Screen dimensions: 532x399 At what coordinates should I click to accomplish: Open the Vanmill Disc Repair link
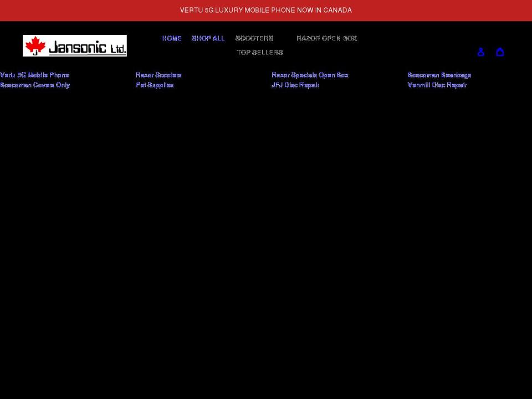tap(437, 85)
